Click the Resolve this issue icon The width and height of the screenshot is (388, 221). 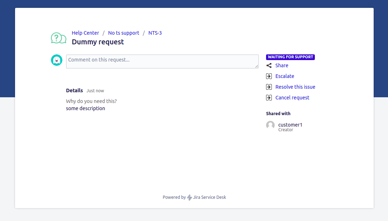pos(269,87)
